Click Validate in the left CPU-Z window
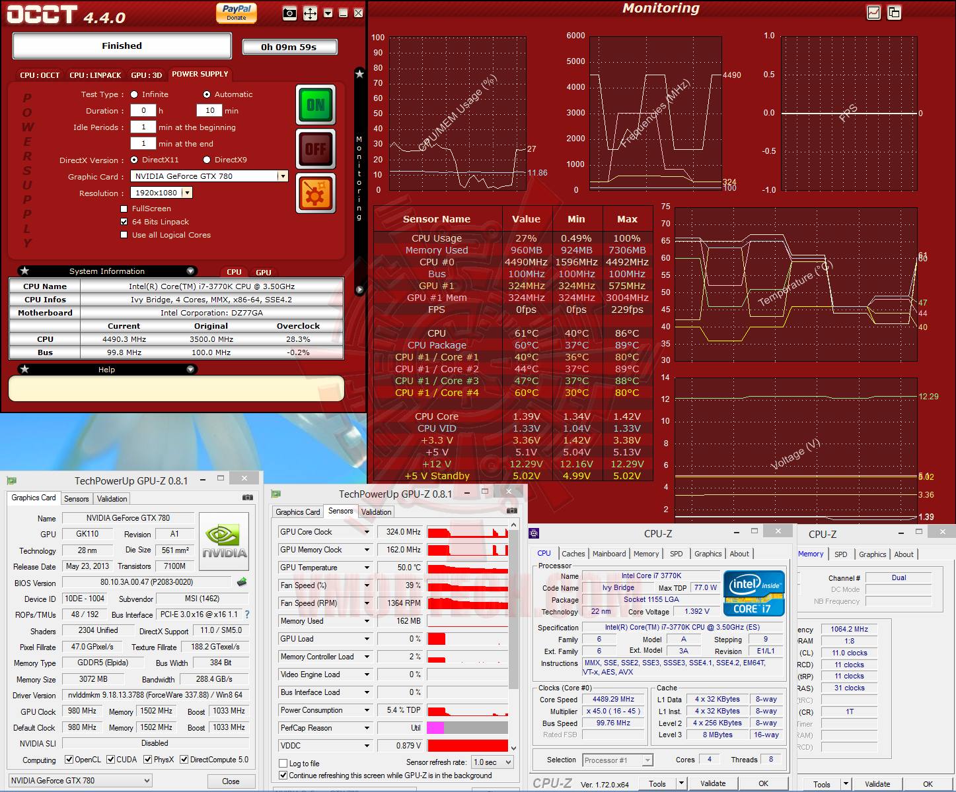The height and width of the screenshot is (792, 956). point(713,783)
